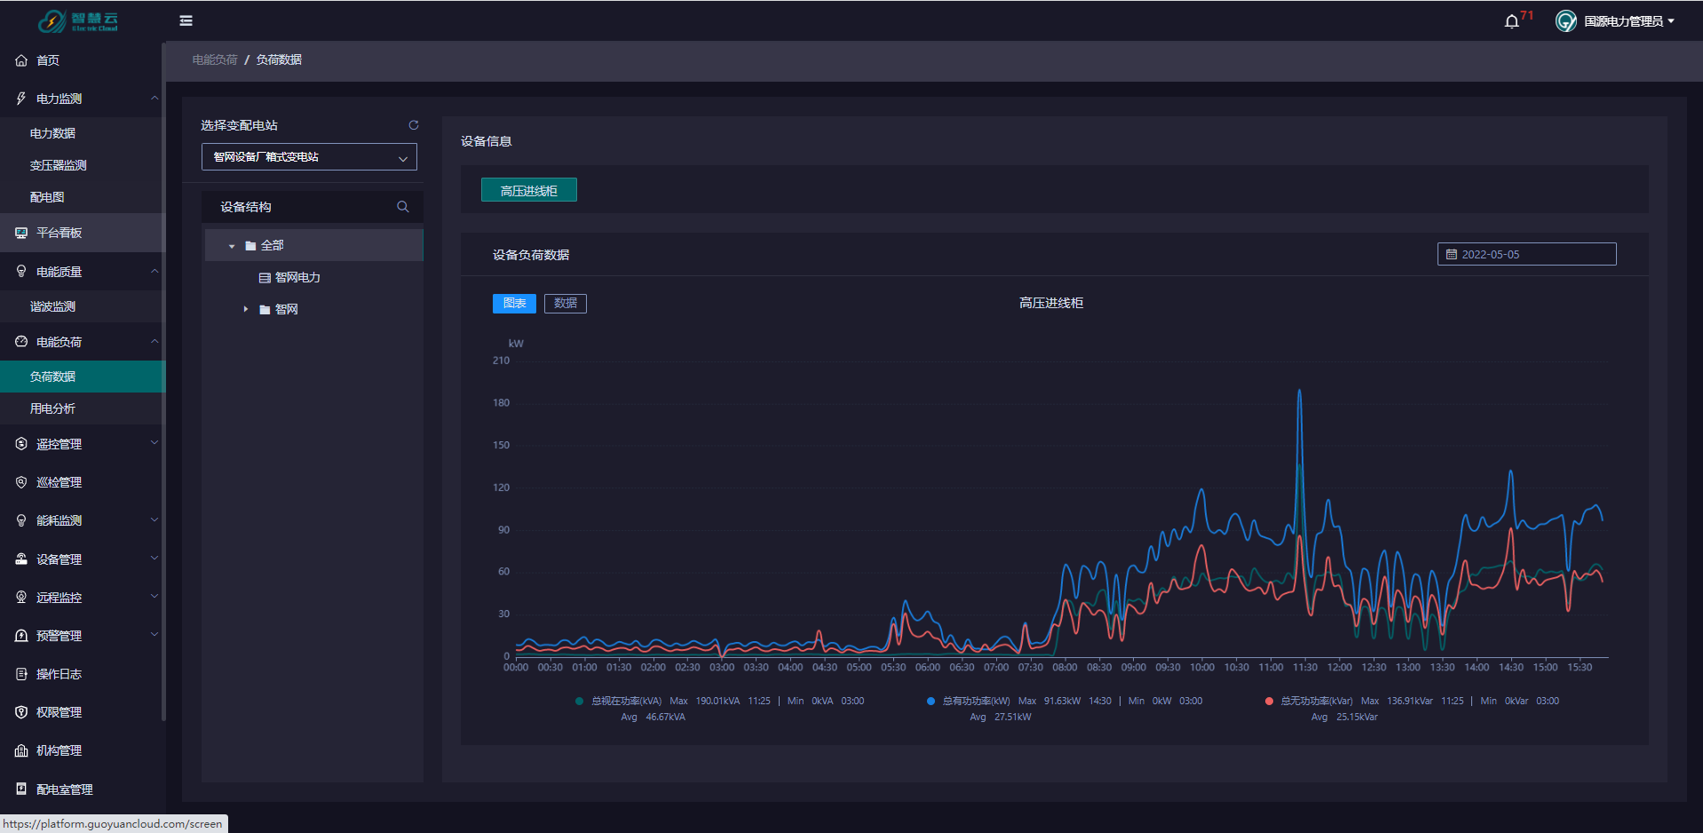The width and height of the screenshot is (1703, 833).
Task: Click the monitor icon beside 平台看板
Action: [21, 233]
